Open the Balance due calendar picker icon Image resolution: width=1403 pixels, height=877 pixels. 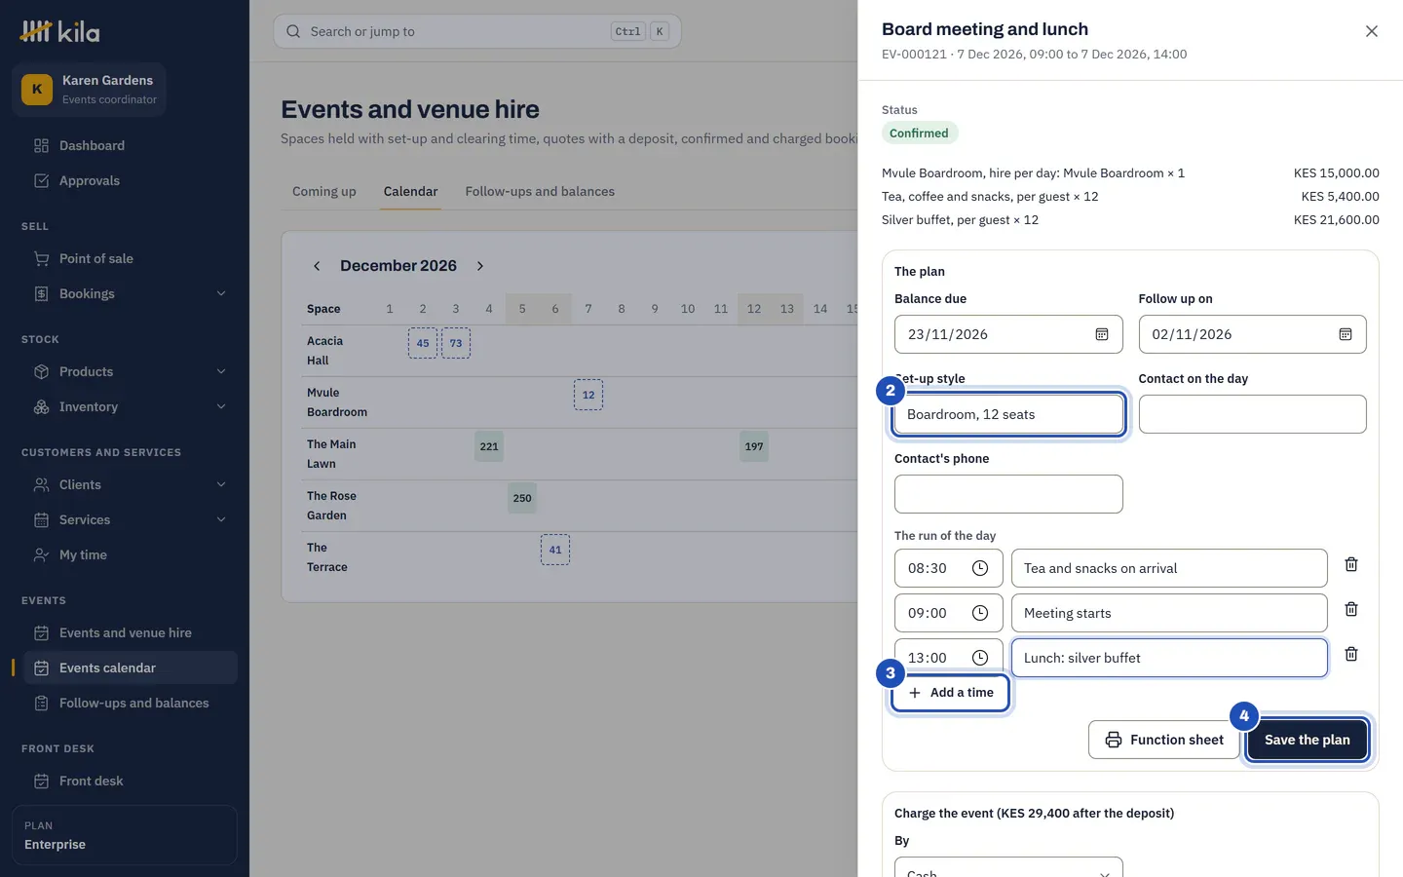pyautogui.click(x=1102, y=334)
